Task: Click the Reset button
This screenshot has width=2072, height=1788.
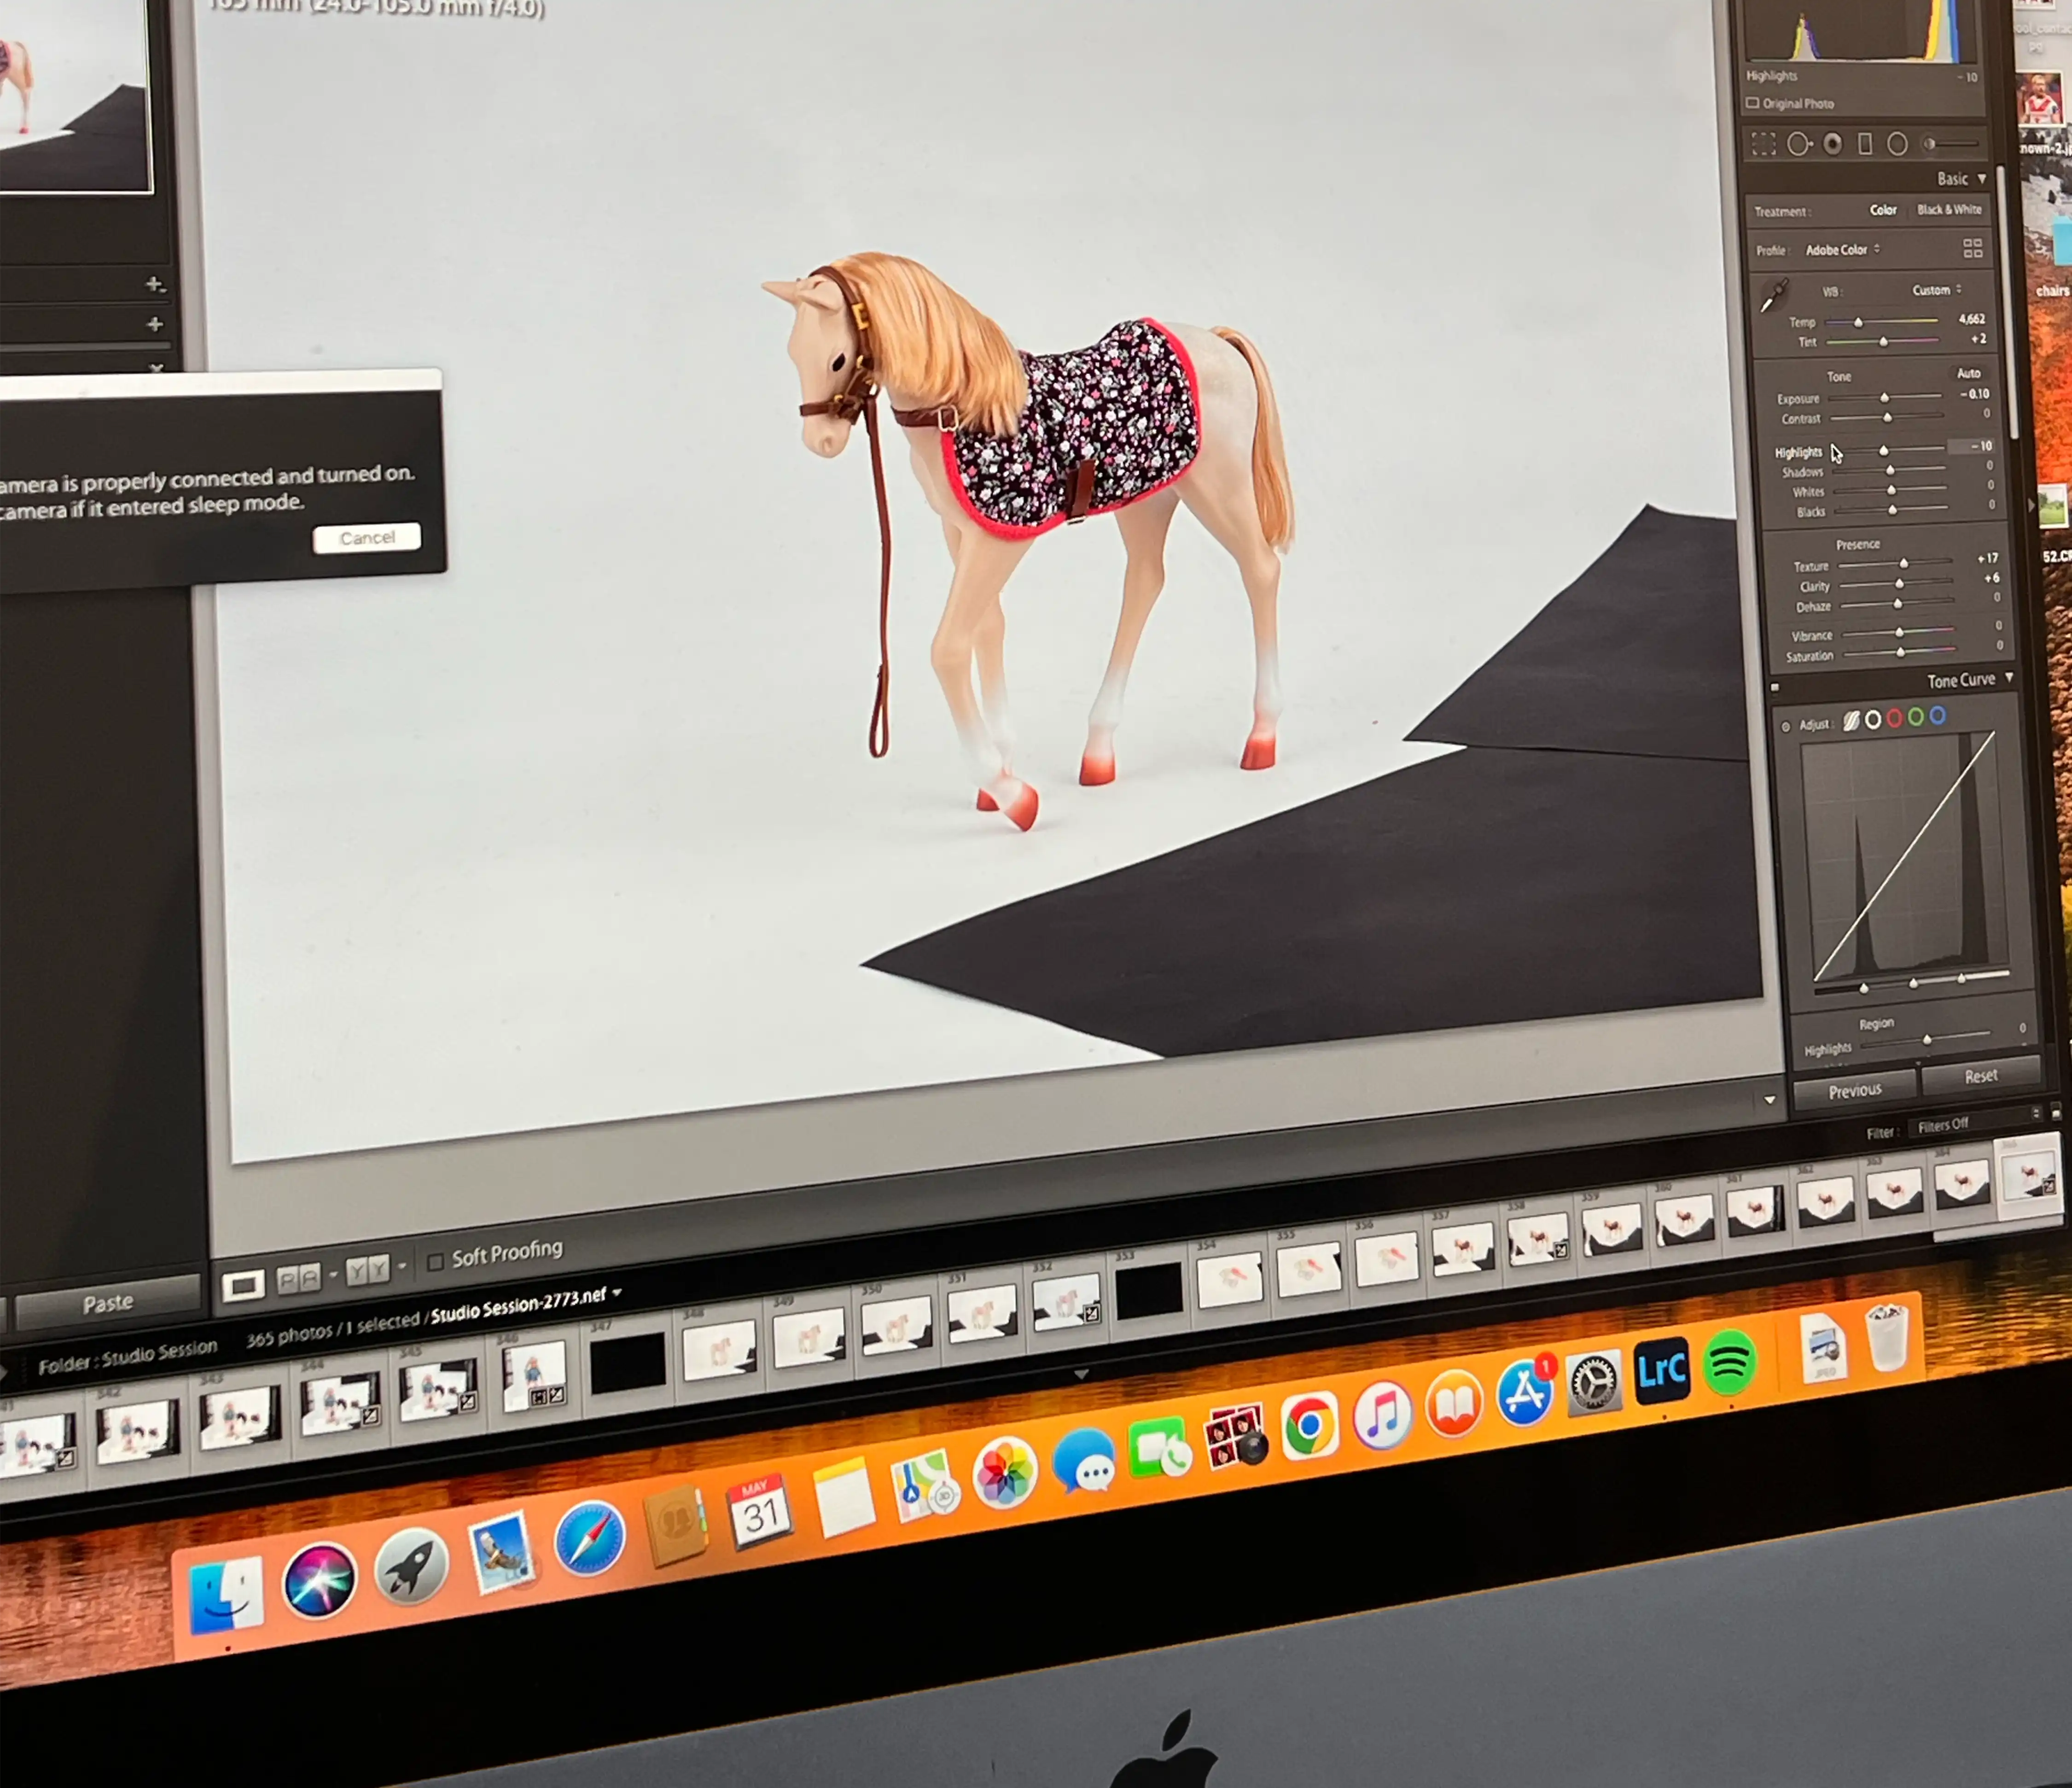Action: 1980,1076
